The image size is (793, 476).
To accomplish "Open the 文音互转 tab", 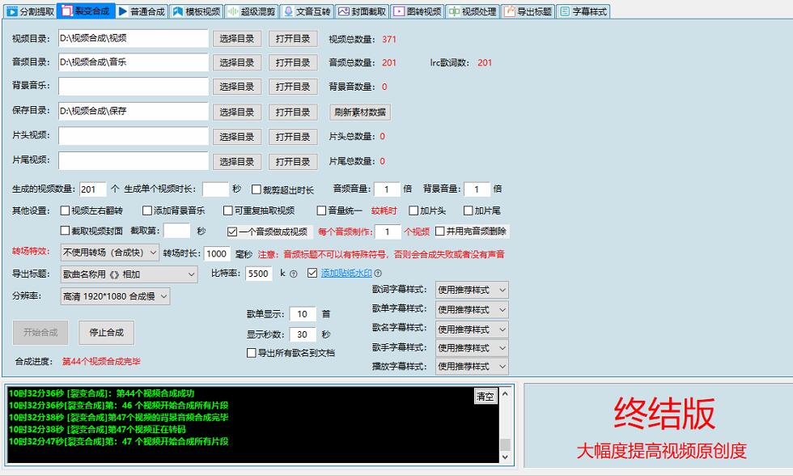I will [x=307, y=11].
